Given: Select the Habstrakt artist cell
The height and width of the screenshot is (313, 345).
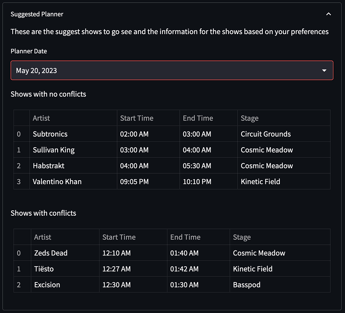Looking at the screenshot, I should tap(73, 166).
